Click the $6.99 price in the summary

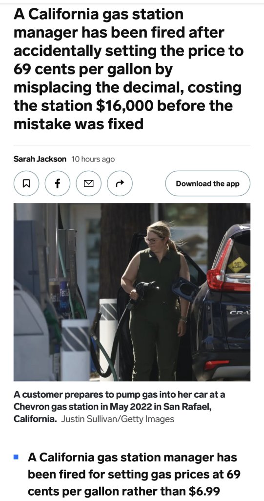click(x=204, y=491)
